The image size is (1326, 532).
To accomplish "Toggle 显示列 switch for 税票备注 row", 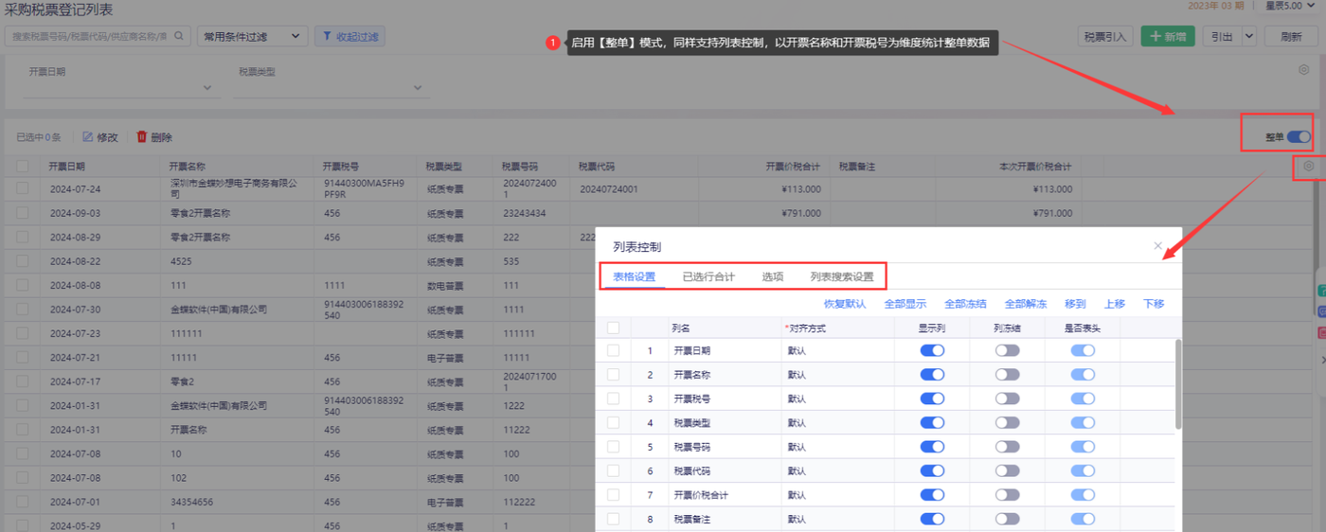I will point(932,519).
